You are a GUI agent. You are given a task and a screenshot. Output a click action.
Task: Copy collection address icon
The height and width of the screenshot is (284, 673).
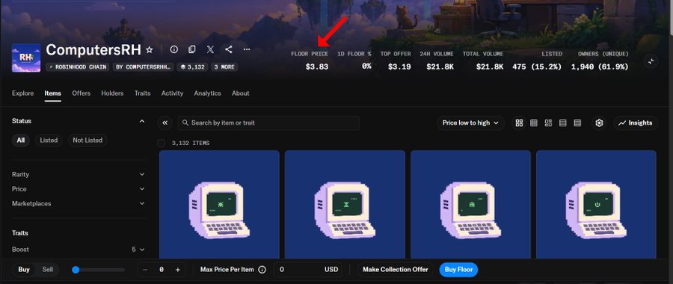(x=192, y=49)
